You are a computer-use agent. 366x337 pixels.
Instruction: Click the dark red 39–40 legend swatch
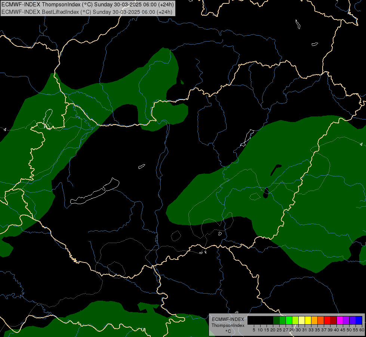click(x=333, y=320)
